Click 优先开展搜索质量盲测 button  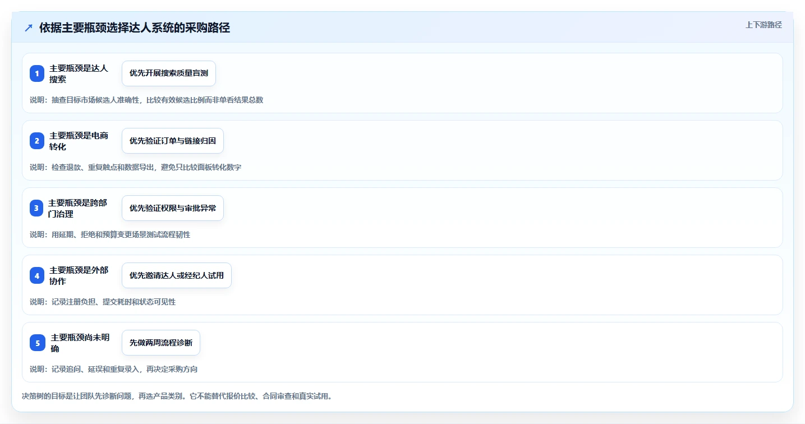169,73
